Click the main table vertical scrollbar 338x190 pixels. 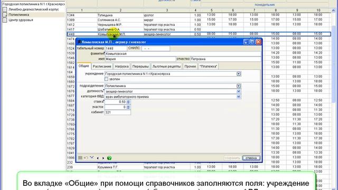[333, 64]
